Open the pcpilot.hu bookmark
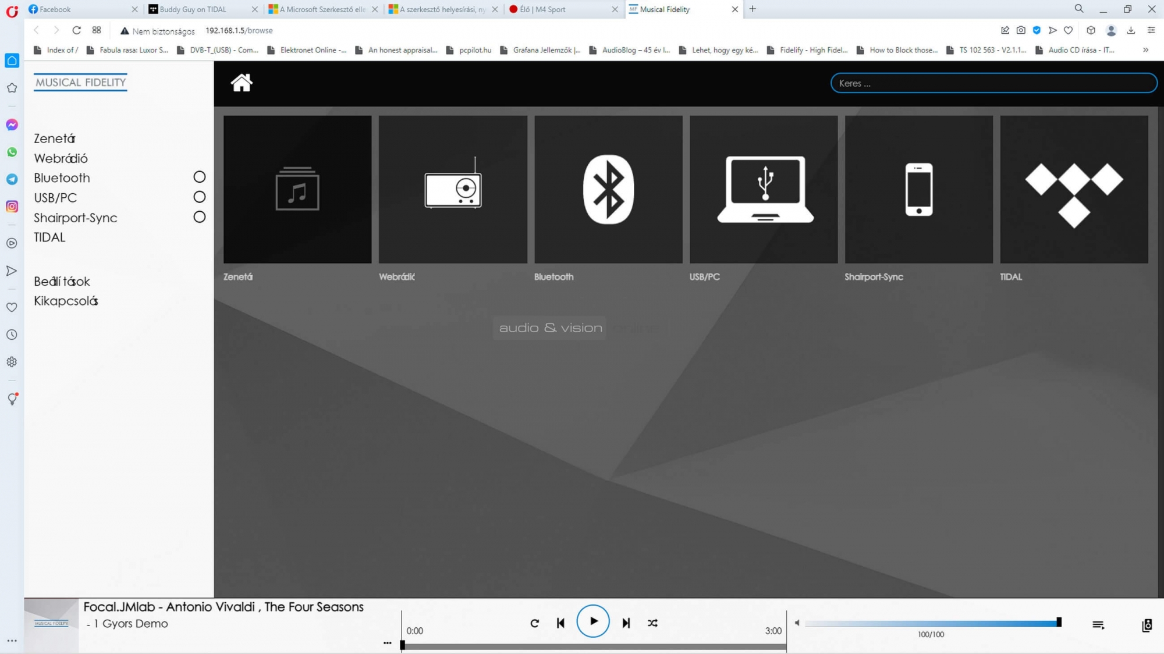The image size is (1164, 654). (469, 50)
